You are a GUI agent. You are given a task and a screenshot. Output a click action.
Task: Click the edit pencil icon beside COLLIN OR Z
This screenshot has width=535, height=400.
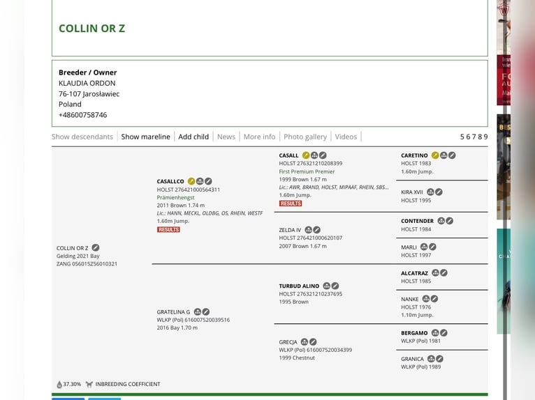[96, 248]
